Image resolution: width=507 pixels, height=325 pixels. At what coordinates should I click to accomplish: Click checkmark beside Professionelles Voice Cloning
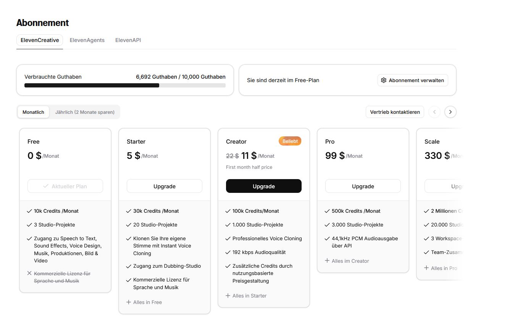pyautogui.click(x=228, y=239)
